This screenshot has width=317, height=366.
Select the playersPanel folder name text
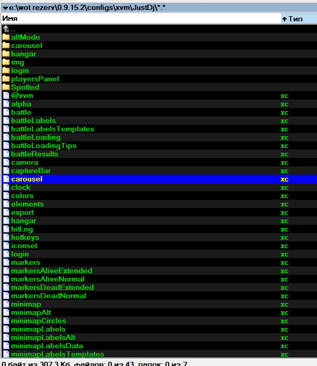[35, 79]
